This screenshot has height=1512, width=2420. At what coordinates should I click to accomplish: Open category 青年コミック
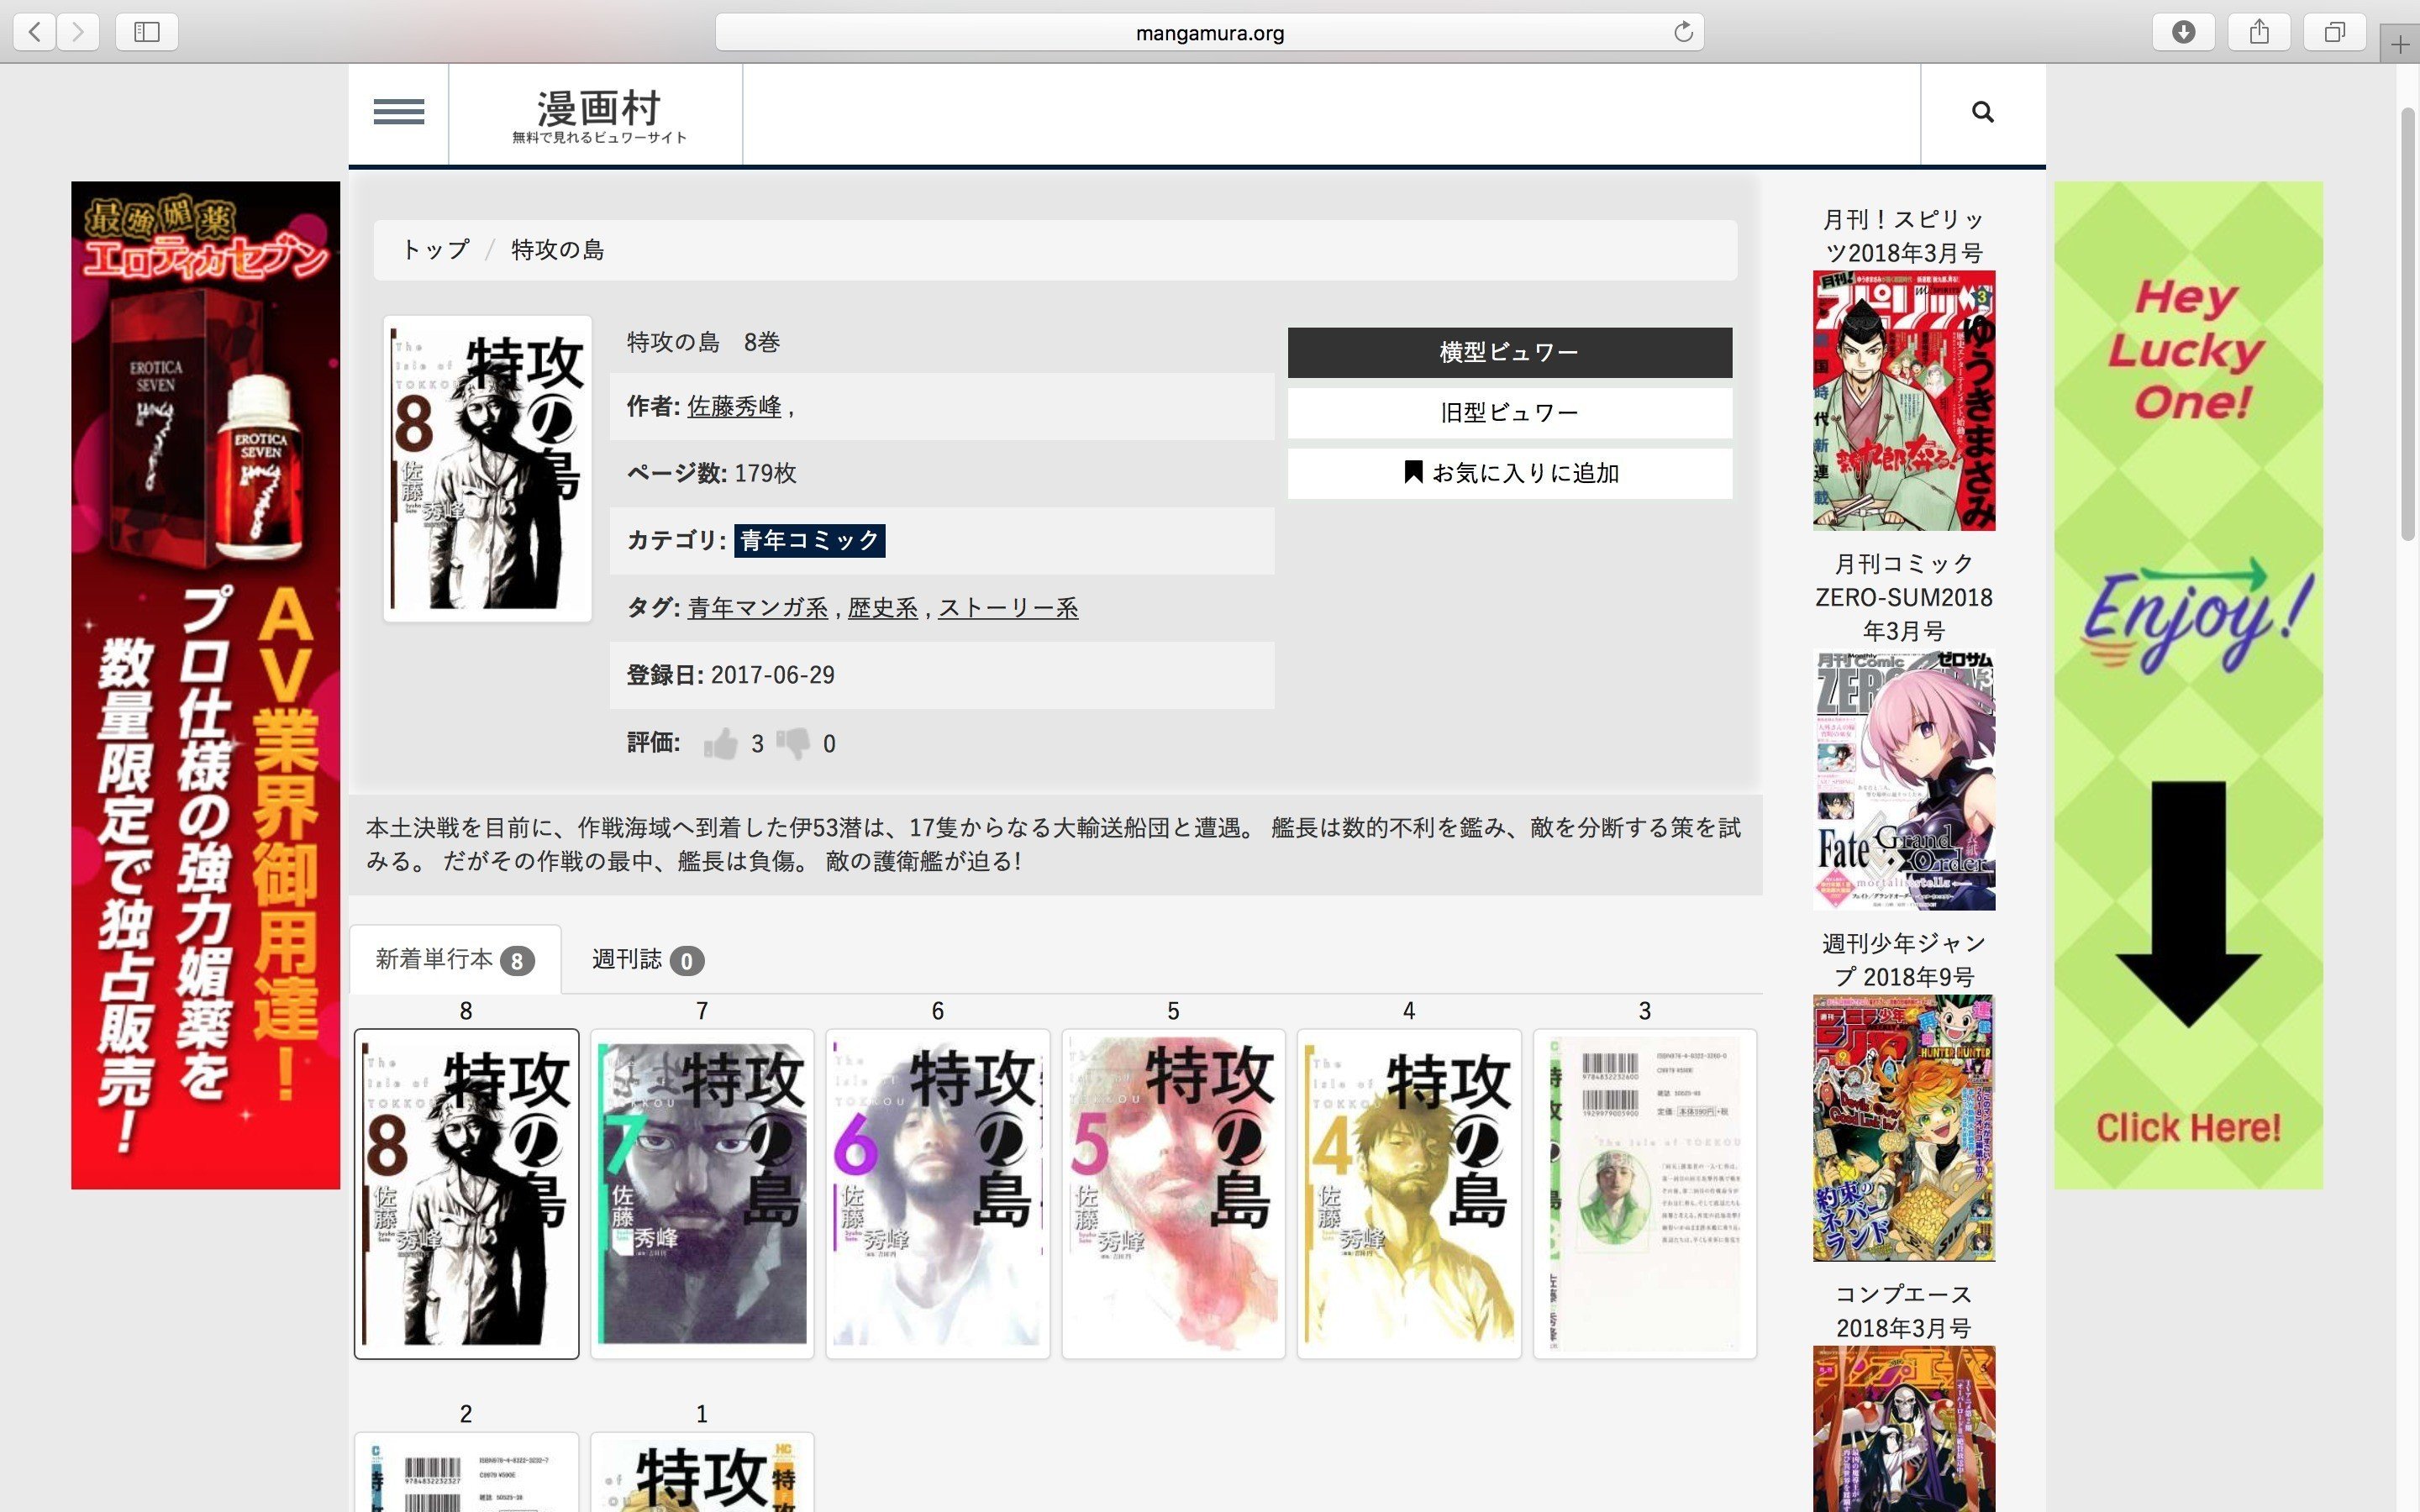point(809,540)
